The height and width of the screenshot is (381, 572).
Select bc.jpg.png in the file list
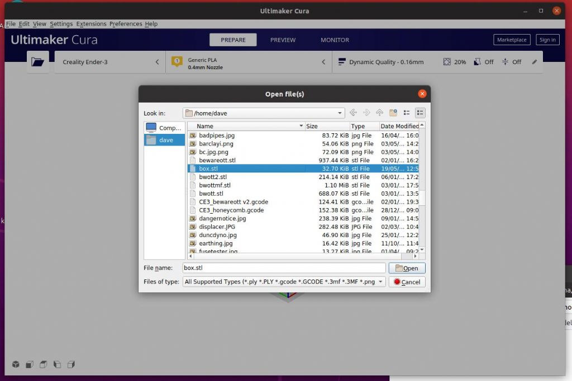coord(303,152)
